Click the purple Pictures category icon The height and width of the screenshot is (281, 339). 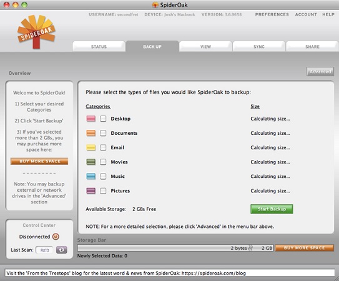pyautogui.click(x=91, y=191)
